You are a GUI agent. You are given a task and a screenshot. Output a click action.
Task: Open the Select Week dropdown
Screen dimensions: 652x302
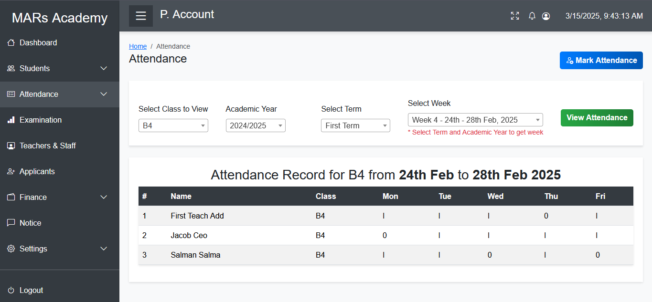click(475, 120)
